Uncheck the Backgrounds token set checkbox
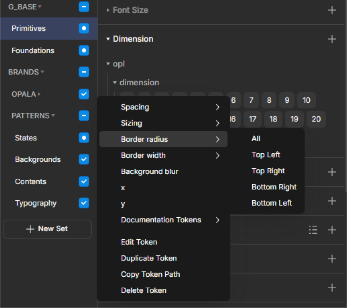The image size is (347, 308). [x=84, y=159]
